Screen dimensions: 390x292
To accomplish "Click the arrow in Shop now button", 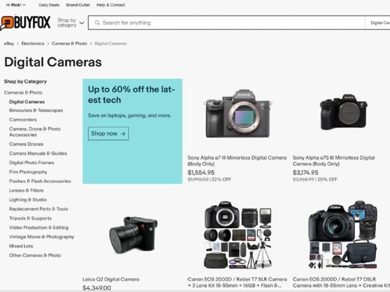I will [x=123, y=134].
